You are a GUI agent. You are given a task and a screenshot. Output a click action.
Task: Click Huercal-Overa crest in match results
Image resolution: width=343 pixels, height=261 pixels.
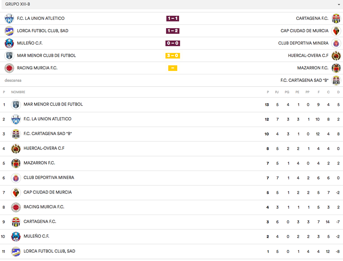click(x=336, y=56)
